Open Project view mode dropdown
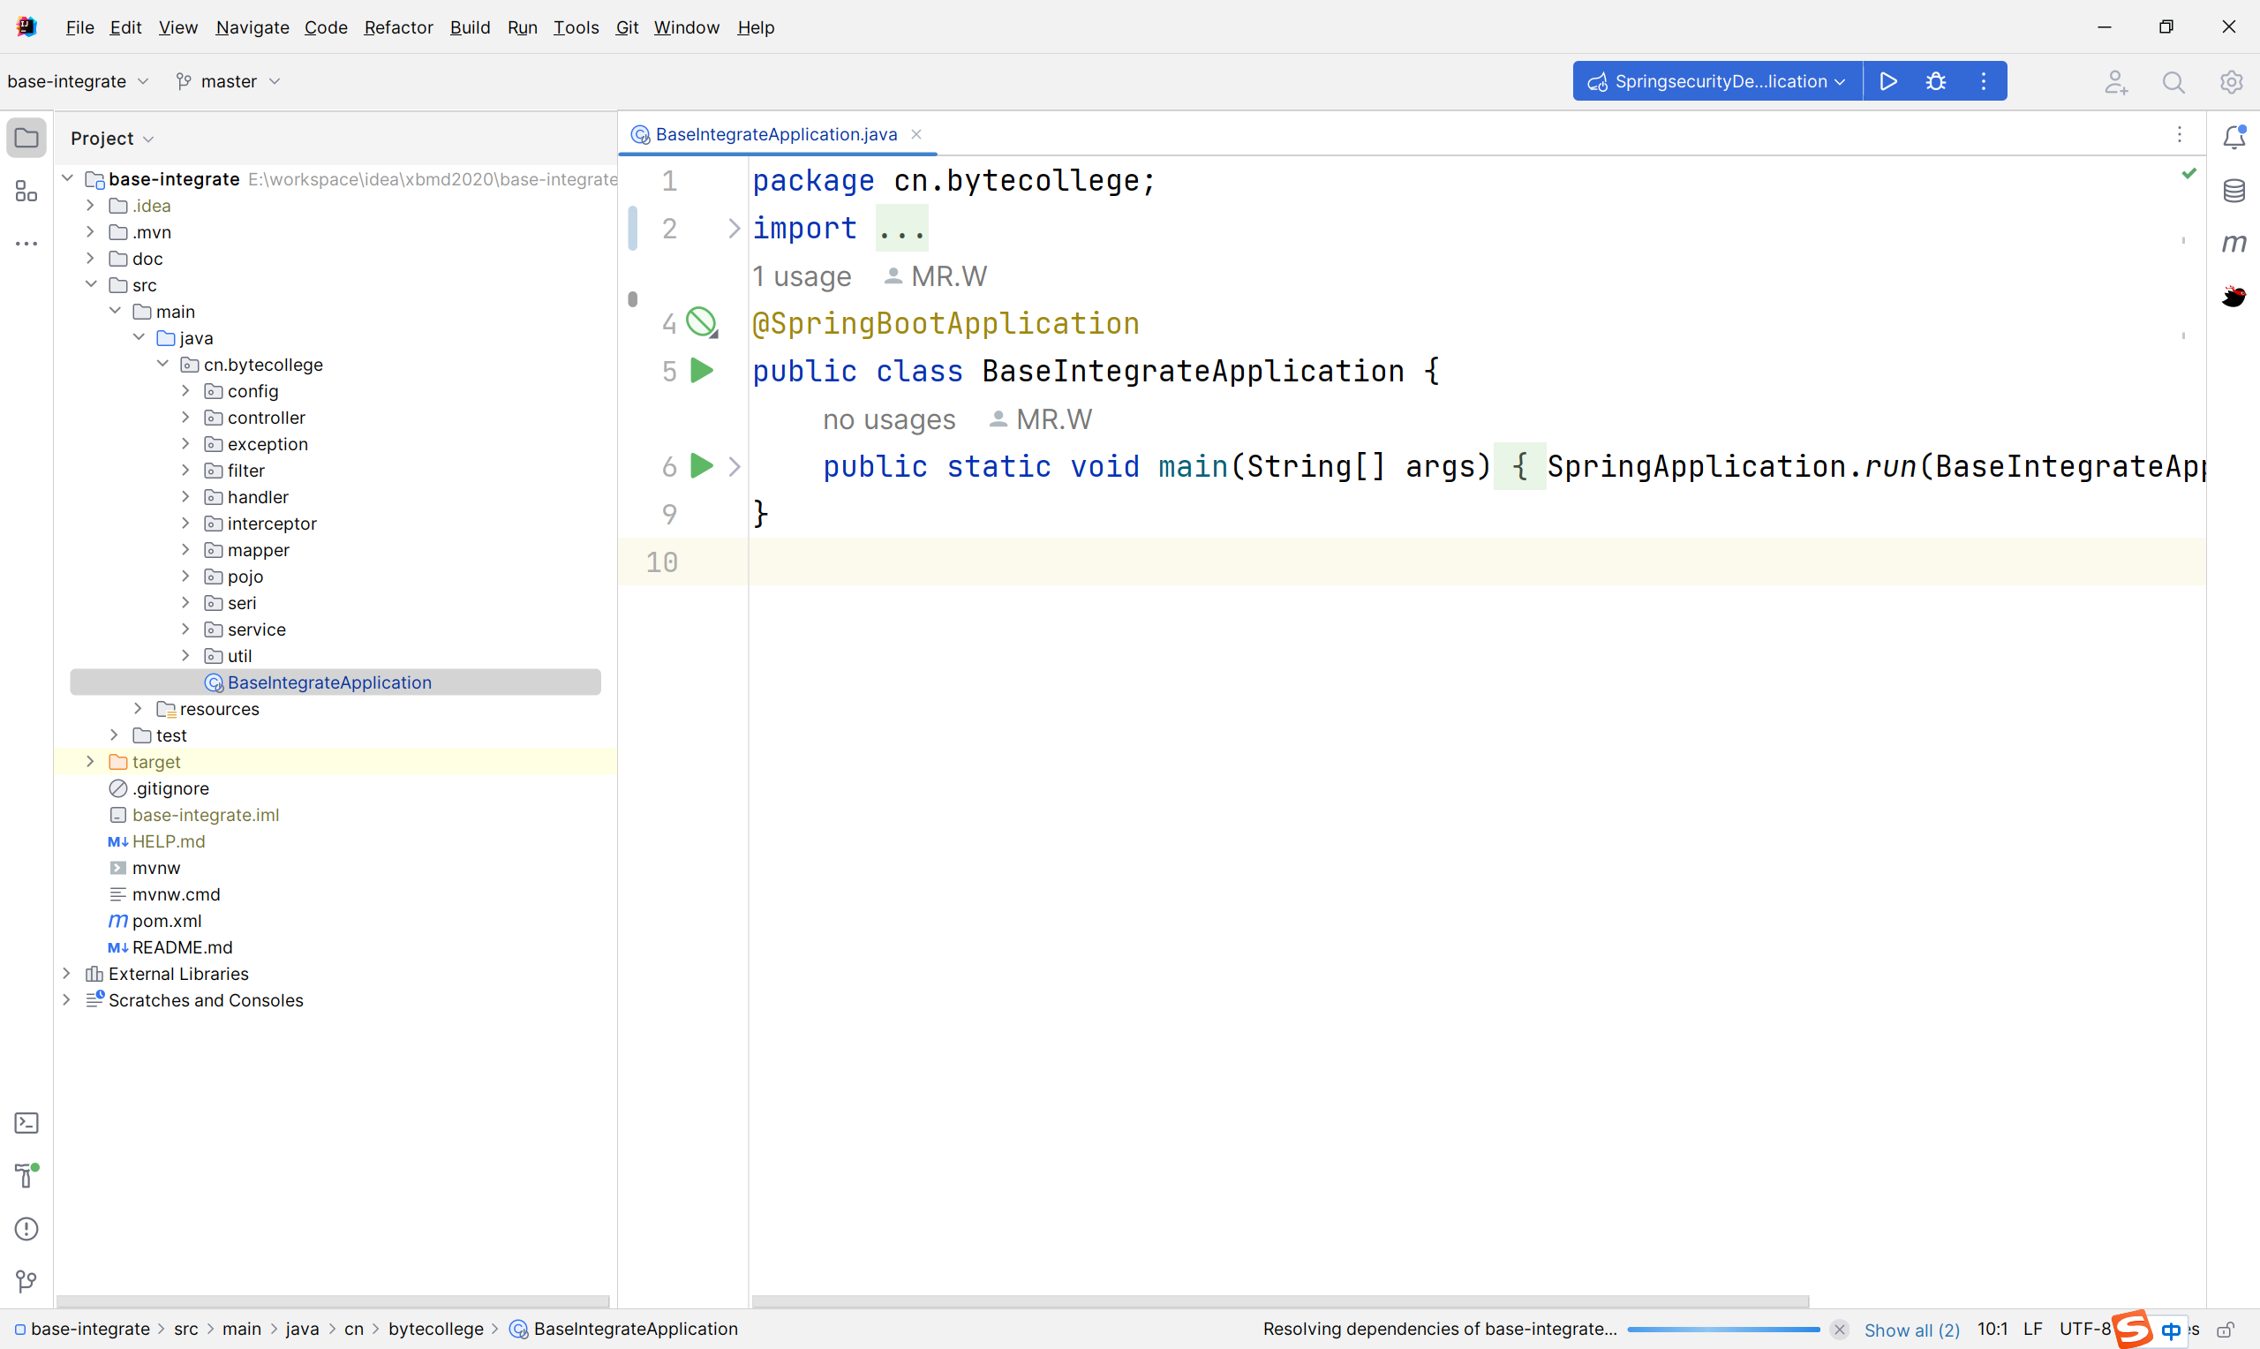This screenshot has width=2260, height=1349. point(113,139)
